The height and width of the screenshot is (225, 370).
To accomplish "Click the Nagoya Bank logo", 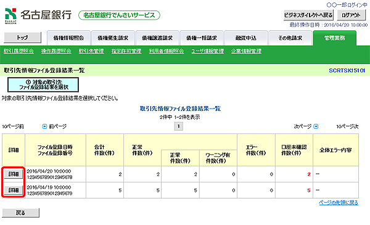I will [x=38, y=15].
